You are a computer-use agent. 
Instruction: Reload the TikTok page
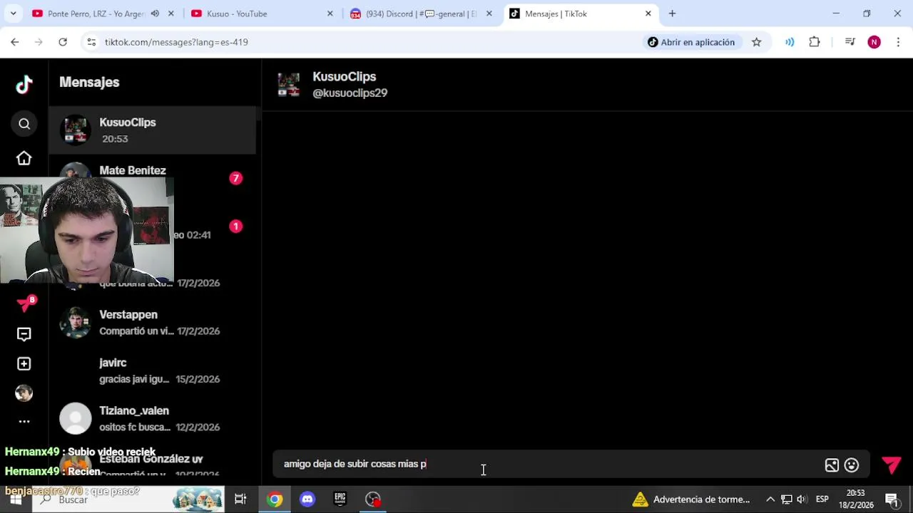[63, 42]
